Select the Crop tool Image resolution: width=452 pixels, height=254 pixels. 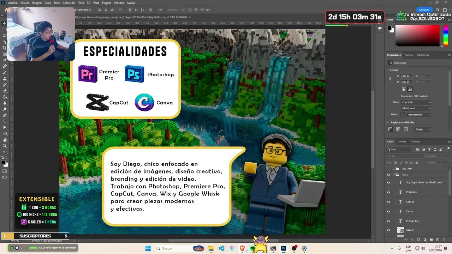[5, 48]
